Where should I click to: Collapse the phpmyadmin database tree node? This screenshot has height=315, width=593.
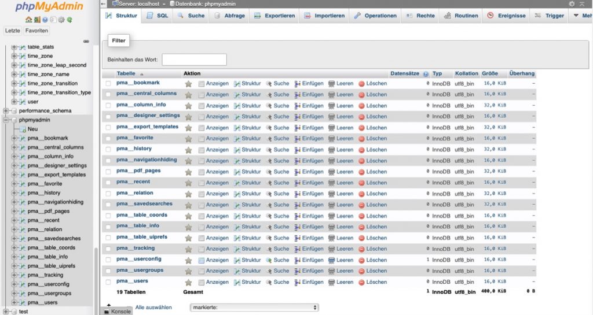point(6,120)
